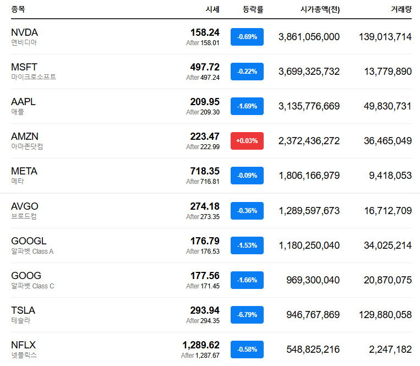This screenshot has height=366, width=420.
Task: Click META volume 9,418,053
Action: pos(390,176)
